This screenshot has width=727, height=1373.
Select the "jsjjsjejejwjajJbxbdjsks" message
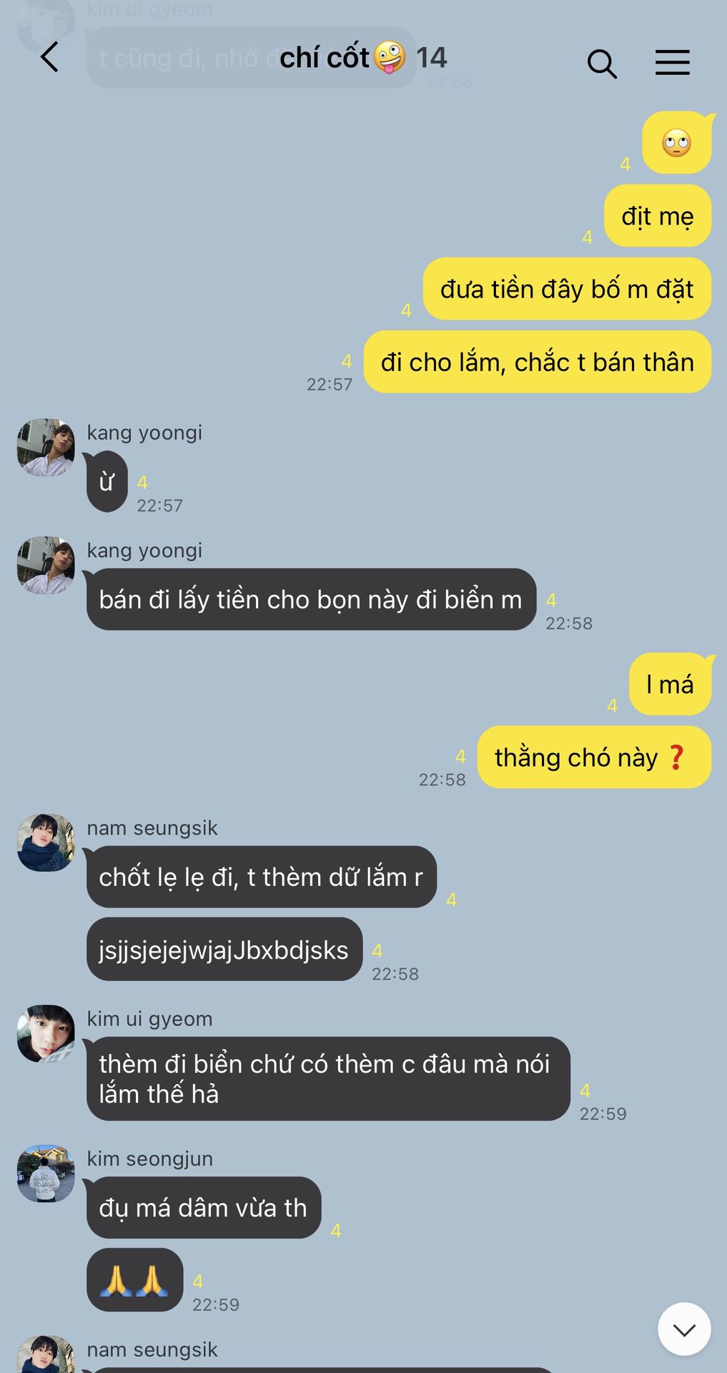224,950
